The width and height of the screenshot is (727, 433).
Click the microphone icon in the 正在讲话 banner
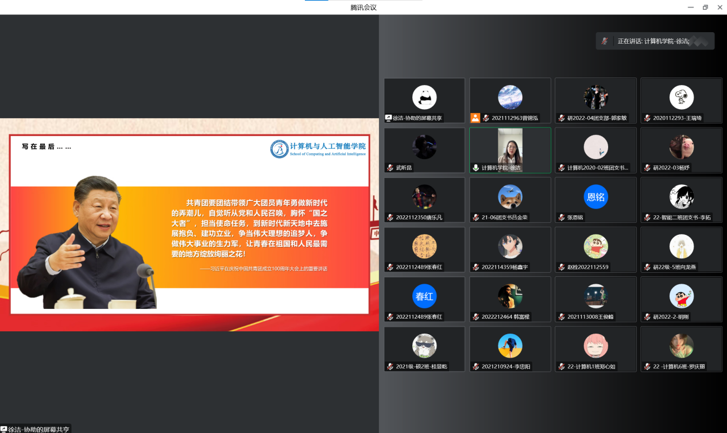click(x=605, y=41)
